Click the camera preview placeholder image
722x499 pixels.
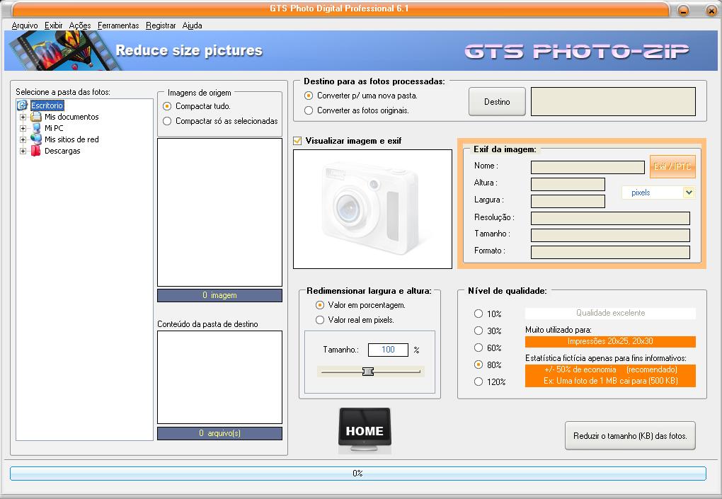pyautogui.click(x=372, y=209)
